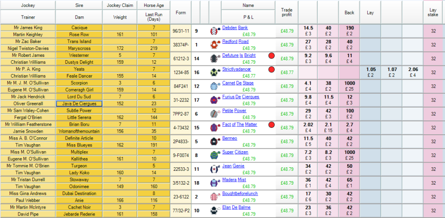Sort by the Sire column header
Screen dimensions: 445x218
[79, 5]
